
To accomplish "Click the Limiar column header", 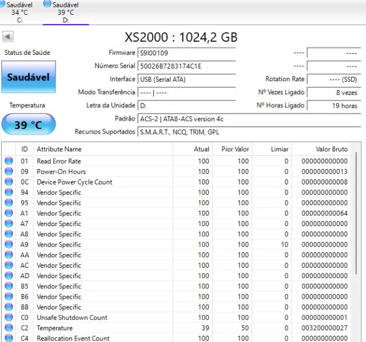I will coord(272,149).
